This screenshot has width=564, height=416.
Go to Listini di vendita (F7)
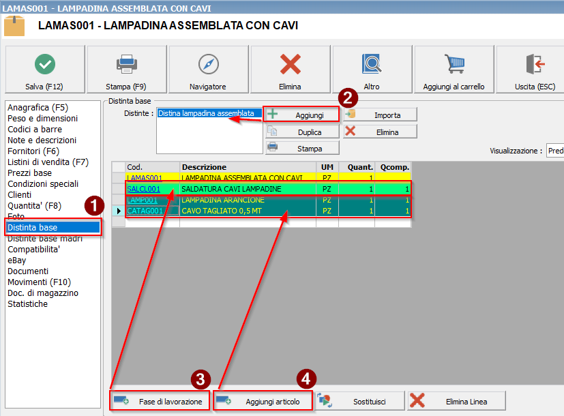48,162
